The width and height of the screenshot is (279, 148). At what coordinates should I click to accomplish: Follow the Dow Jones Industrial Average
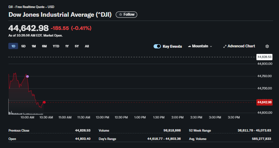(126, 15)
